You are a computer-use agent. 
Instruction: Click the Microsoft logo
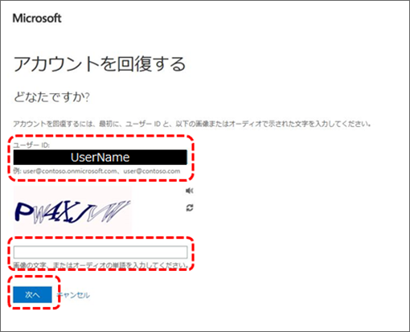click(37, 18)
